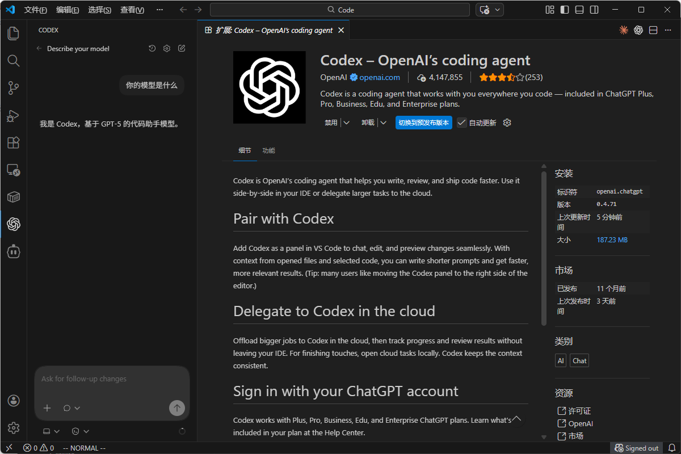Screen dimensions: 681x454
Task: Expand the 卸载 dropdown arrow
Action: [384, 123]
